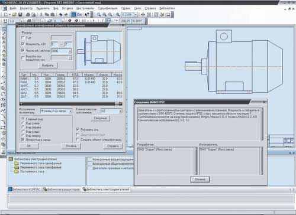The width and height of the screenshot is (296, 215).
Task: Select the Вид слева radio option
Action: point(23,123)
